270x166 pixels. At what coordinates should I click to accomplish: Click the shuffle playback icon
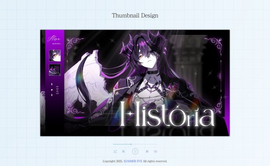point(115,152)
